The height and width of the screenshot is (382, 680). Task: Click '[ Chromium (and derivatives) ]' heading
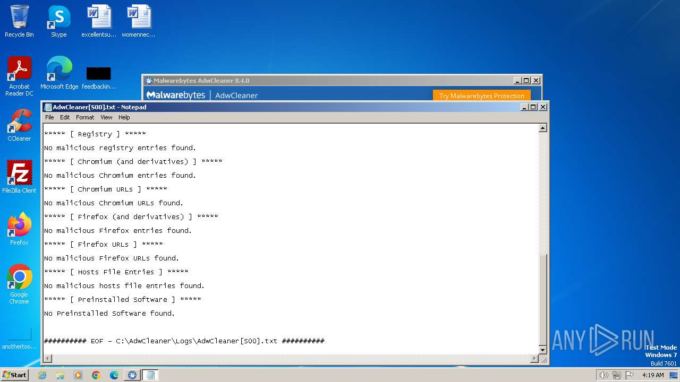pos(133,162)
